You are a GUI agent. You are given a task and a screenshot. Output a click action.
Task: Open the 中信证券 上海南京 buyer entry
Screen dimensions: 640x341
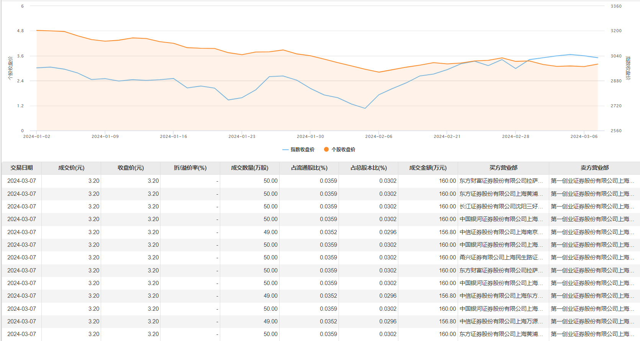(501, 232)
